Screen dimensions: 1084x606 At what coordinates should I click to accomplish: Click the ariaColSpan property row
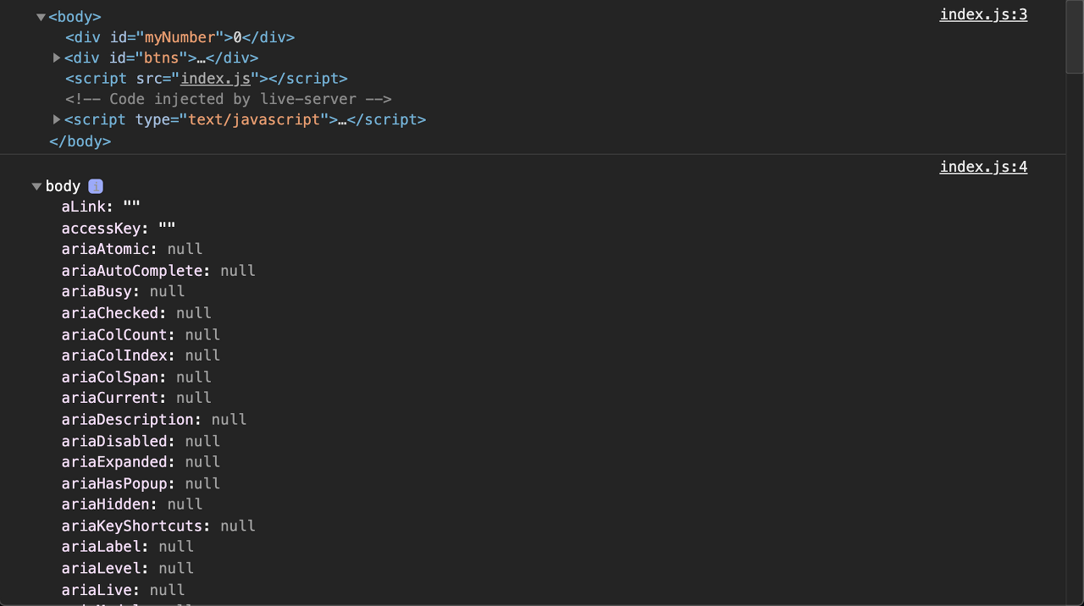136,377
